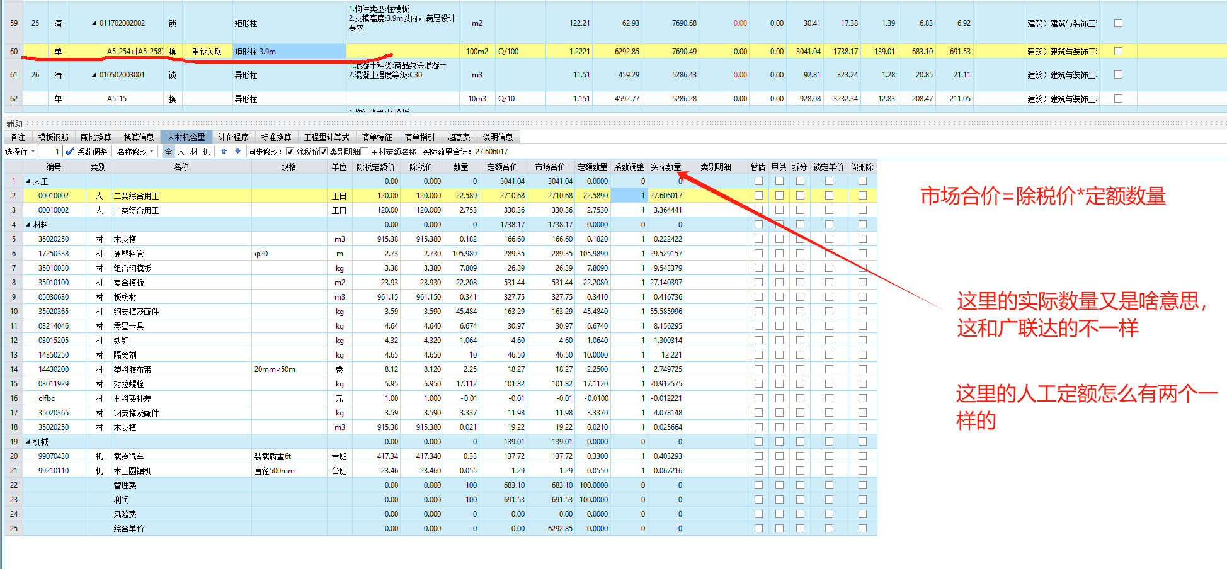Image resolution: width=1227 pixels, height=569 pixels.
Task: Tick 甲供 checkbox for 木支撑 row 5
Action: coord(779,239)
